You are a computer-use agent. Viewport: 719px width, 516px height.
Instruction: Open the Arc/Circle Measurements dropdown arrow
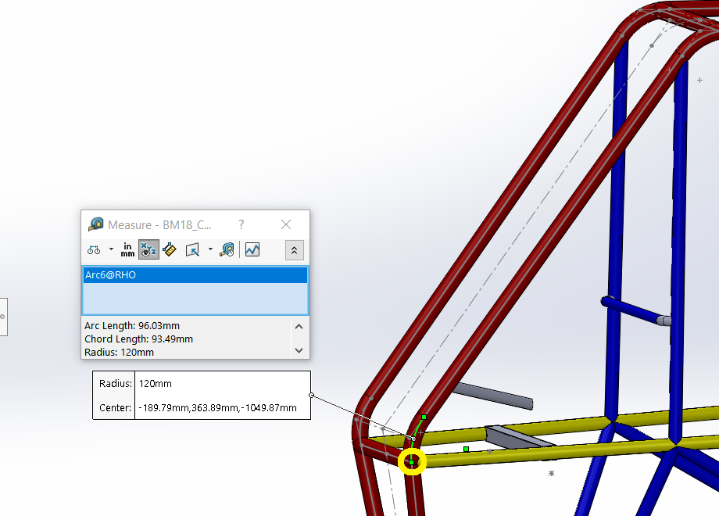point(111,249)
